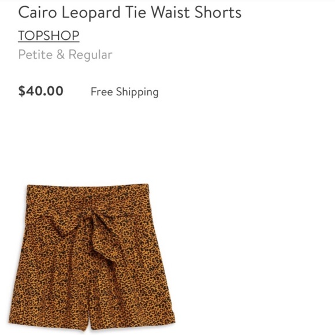Click the Cairo Leopard Tie Waist Shorts title
The height and width of the screenshot is (335, 335).
[x=130, y=12]
